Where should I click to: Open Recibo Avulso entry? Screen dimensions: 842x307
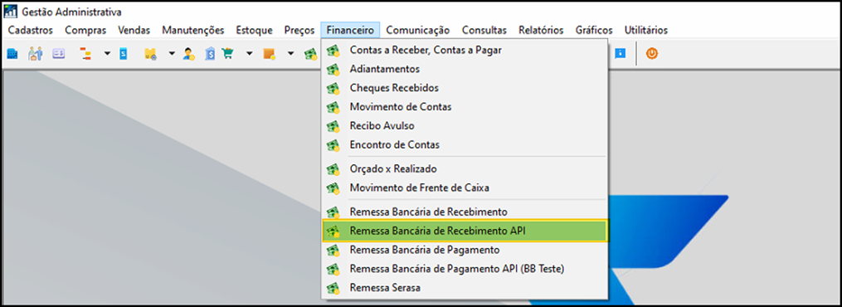click(465, 125)
